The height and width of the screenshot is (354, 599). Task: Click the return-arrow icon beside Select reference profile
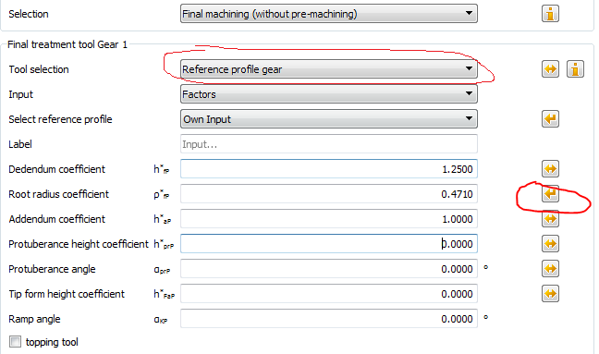click(550, 118)
